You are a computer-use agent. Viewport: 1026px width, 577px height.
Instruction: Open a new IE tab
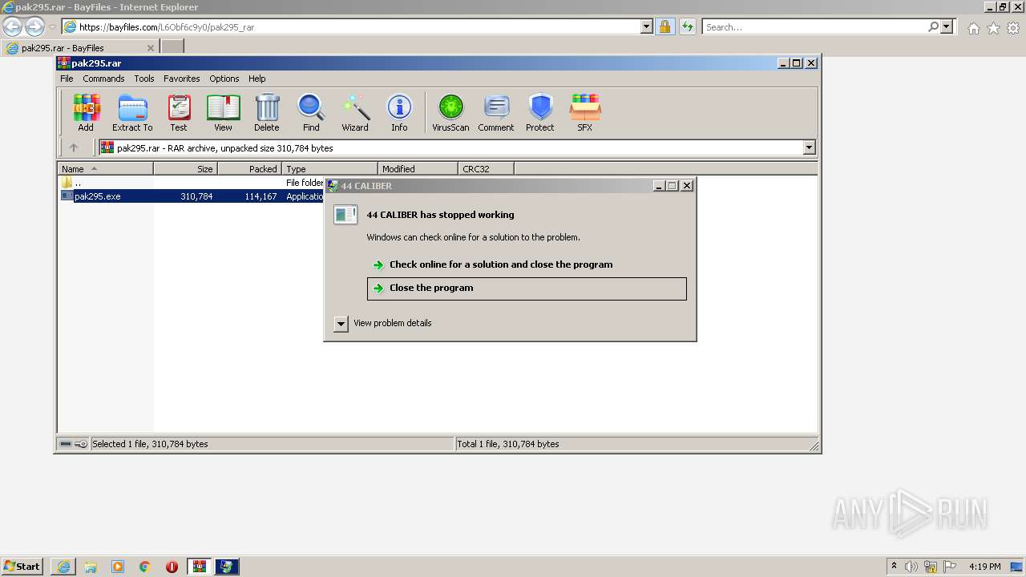pyautogui.click(x=172, y=47)
